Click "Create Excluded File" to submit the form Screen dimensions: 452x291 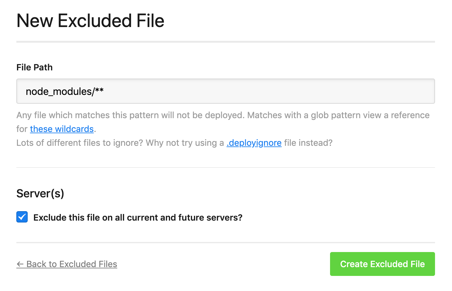[382, 264]
